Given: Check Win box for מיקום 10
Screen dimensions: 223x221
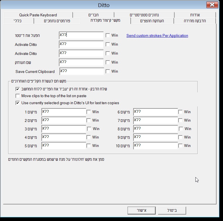Looking at the screenshot, I should click(x=180, y=146).
